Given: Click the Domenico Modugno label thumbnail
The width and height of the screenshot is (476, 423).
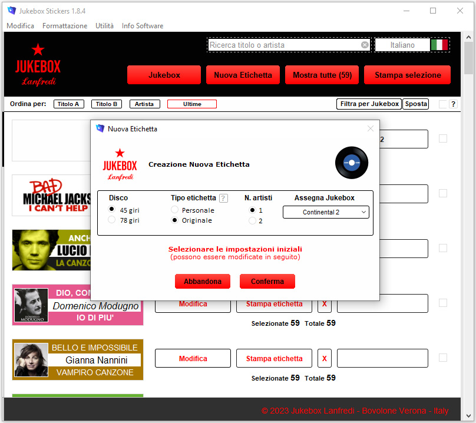Looking at the screenshot, I should 78,305.
